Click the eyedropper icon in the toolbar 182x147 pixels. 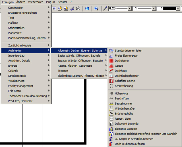coord(105,9)
